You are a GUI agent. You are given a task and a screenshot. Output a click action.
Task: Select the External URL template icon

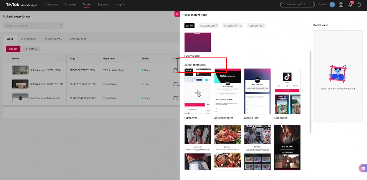[x=198, y=42]
